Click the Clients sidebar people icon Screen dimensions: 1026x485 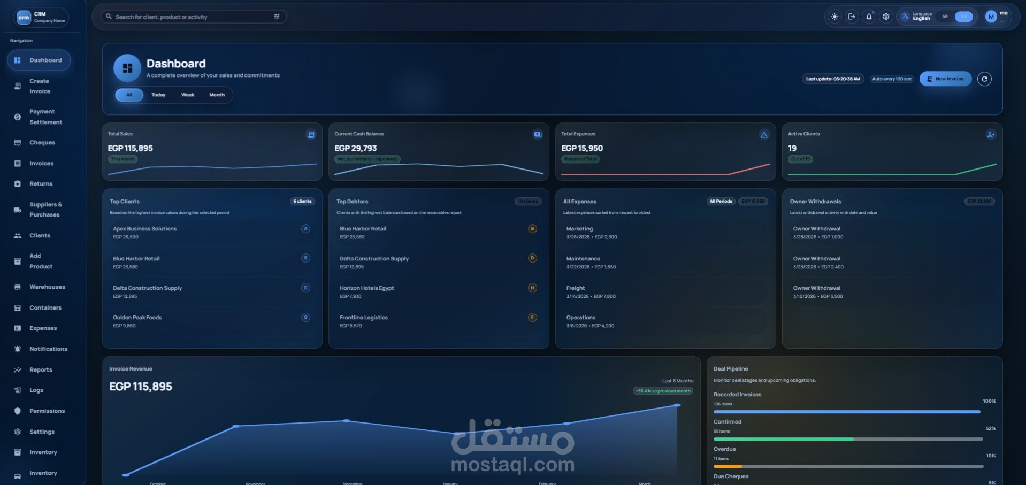tap(18, 236)
